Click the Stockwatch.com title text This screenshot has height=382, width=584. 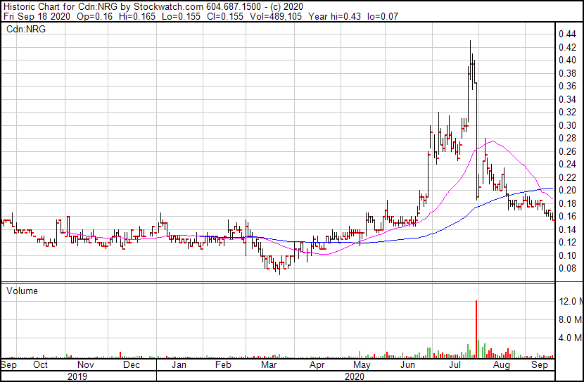(x=169, y=7)
